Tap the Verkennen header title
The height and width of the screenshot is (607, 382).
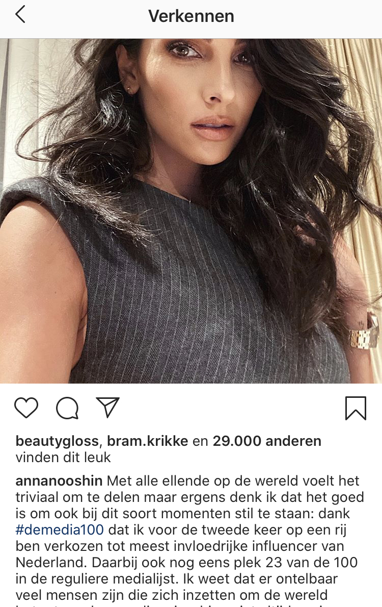pyautogui.click(x=191, y=16)
